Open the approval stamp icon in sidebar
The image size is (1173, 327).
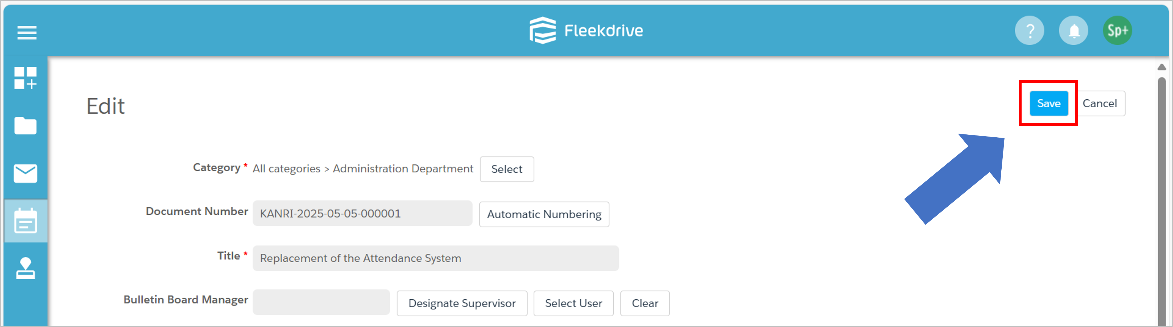26,268
